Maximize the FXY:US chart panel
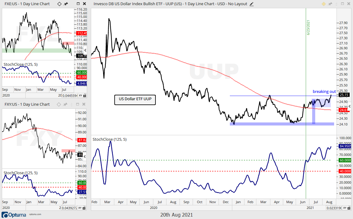This screenshot has height=219, width=353. click(x=78, y=104)
